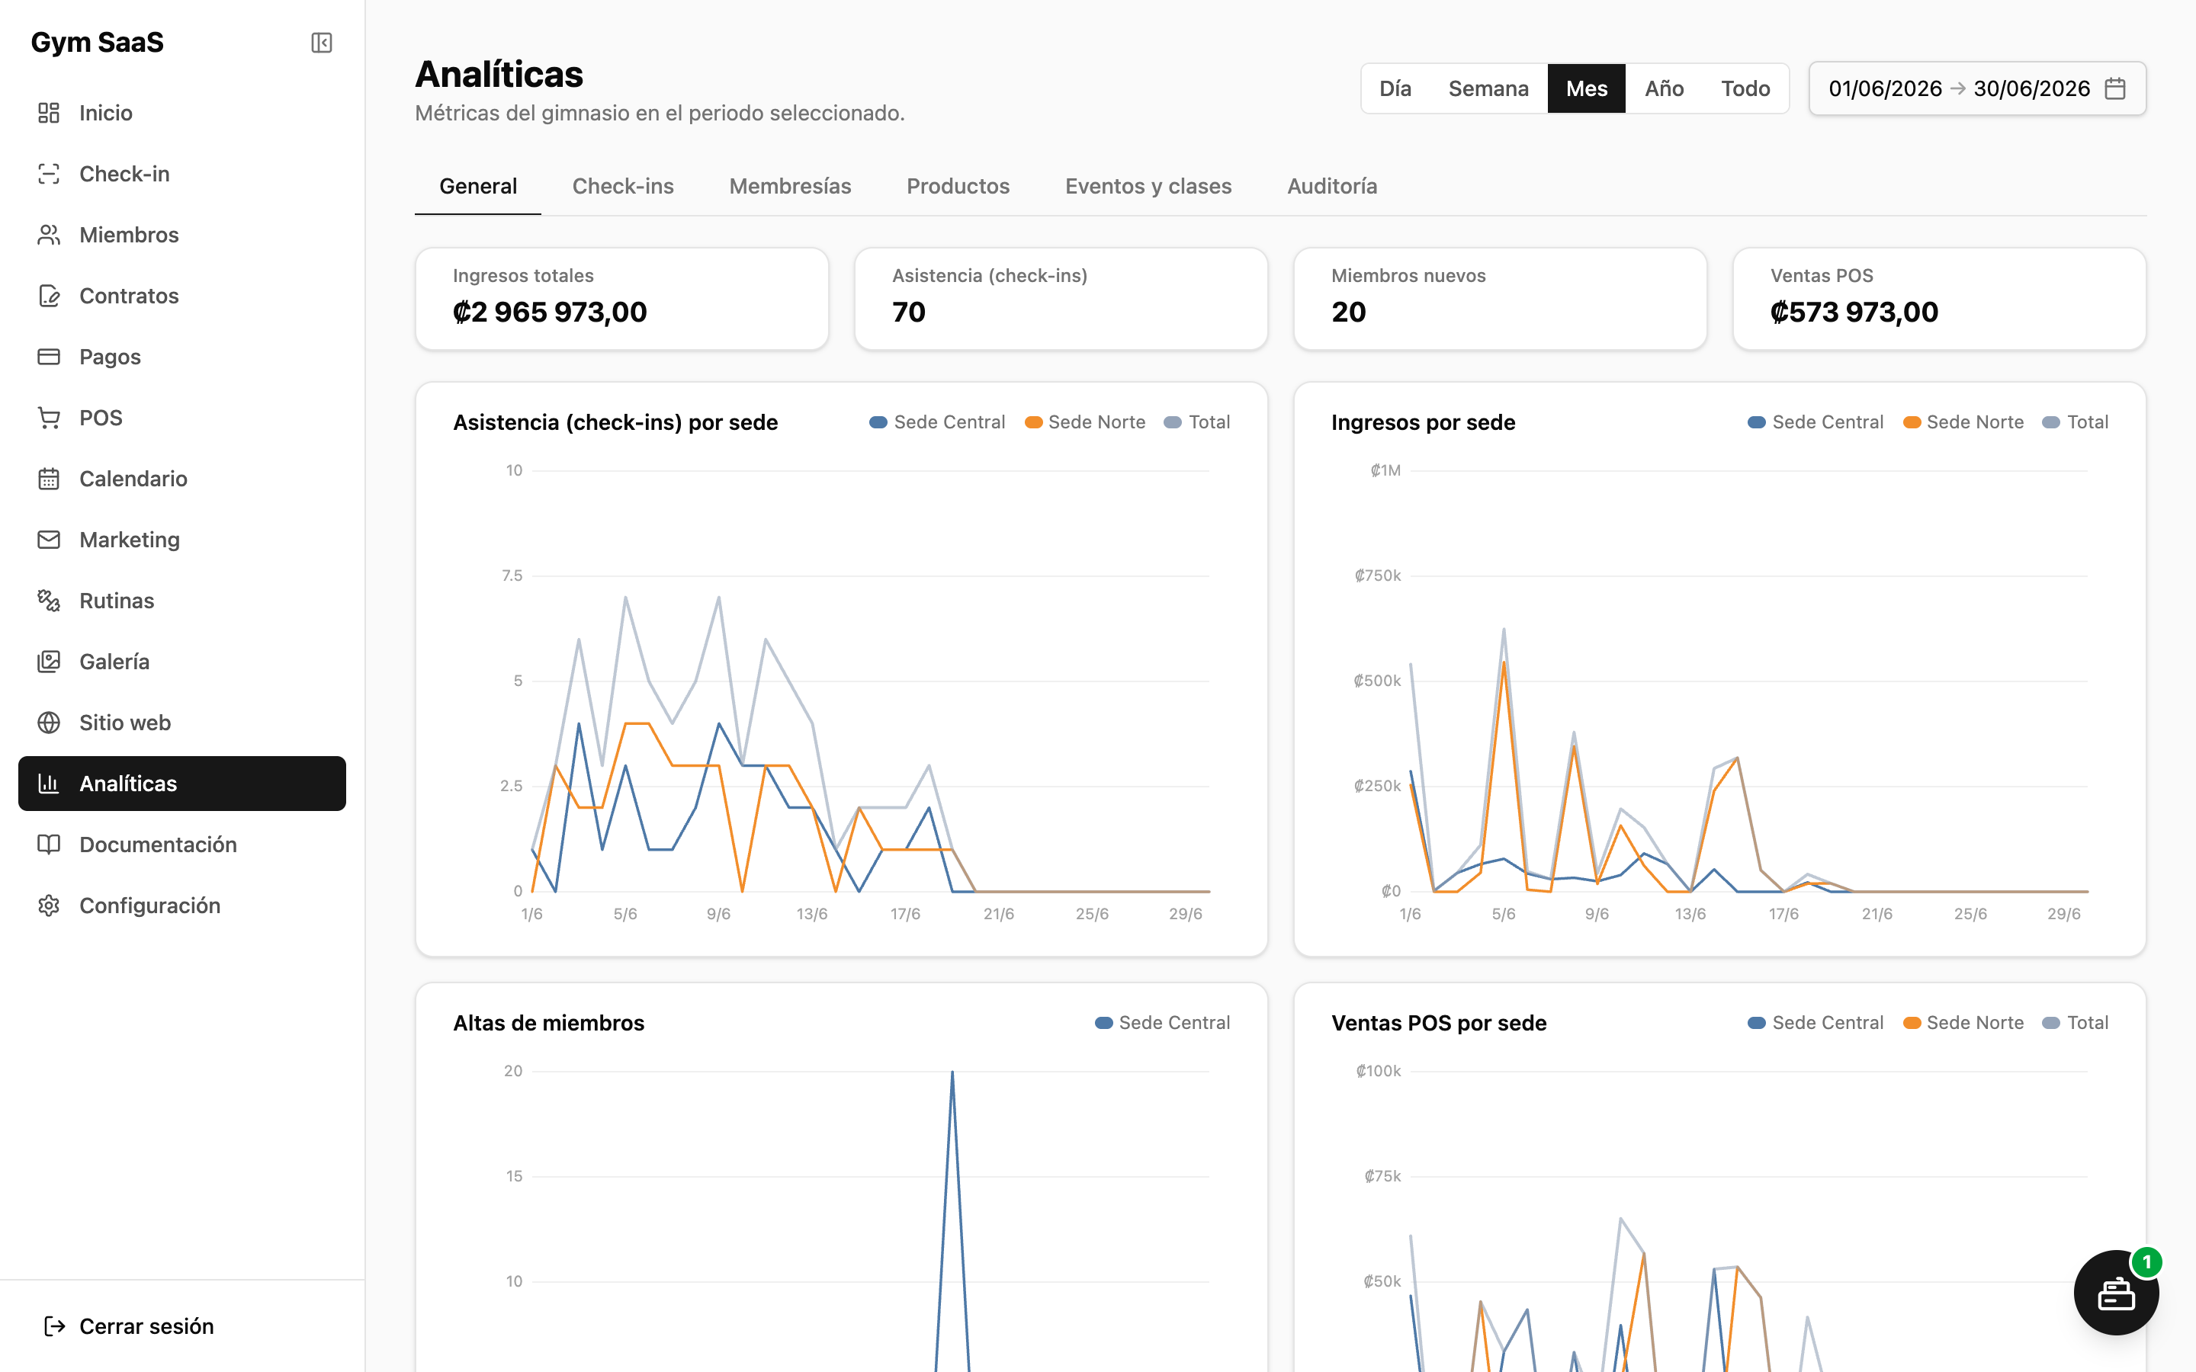Image resolution: width=2196 pixels, height=1372 pixels.
Task: Switch to the Membresías tab
Action: tap(789, 186)
